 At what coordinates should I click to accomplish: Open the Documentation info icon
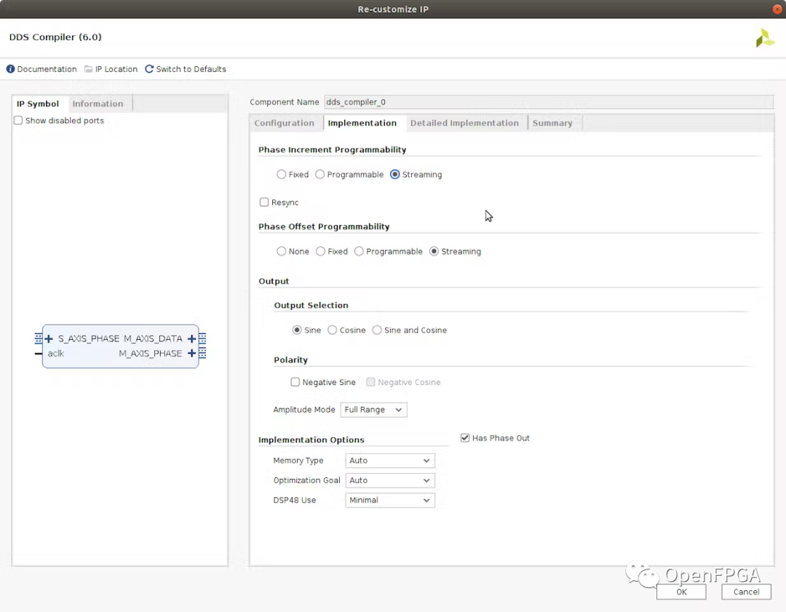point(10,69)
